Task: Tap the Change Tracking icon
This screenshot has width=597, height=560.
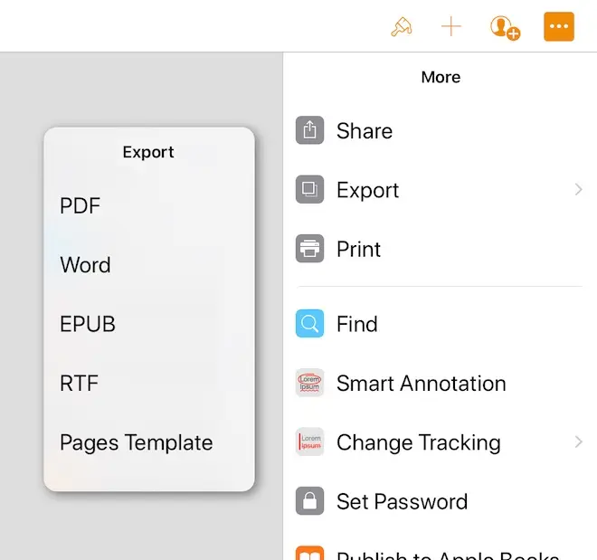Action: (309, 442)
